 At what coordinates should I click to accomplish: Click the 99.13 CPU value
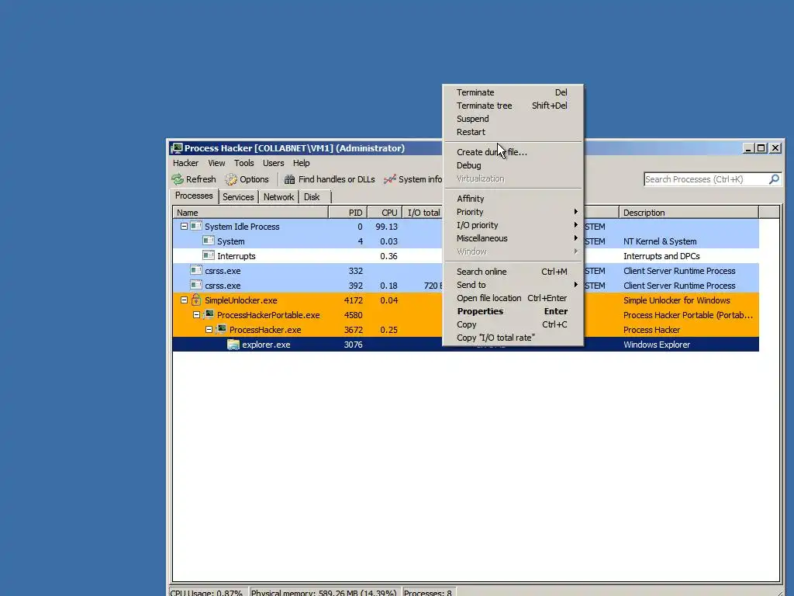(386, 227)
